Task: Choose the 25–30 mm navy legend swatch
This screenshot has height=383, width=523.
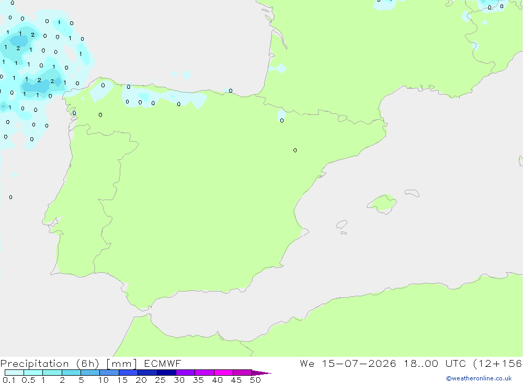Action: (166, 373)
